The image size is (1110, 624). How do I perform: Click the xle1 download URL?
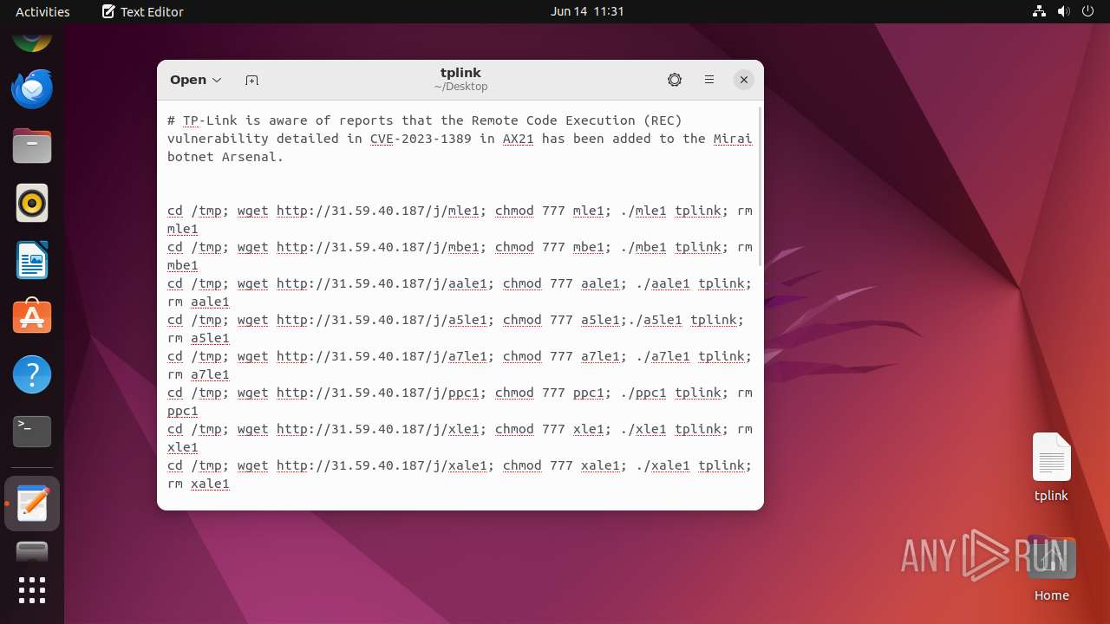tap(378, 429)
